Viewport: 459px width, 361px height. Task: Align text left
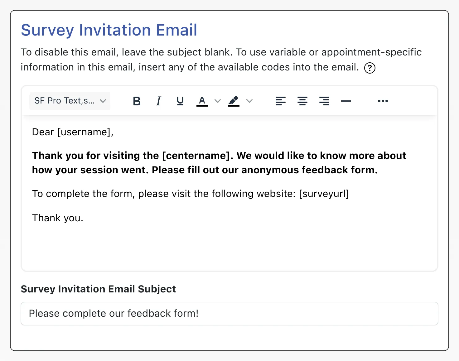coord(281,101)
